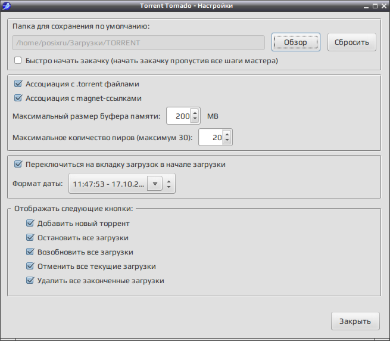This screenshot has height=341, width=390.
Task: Click the Сбросить reset button
Action: point(352,42)
